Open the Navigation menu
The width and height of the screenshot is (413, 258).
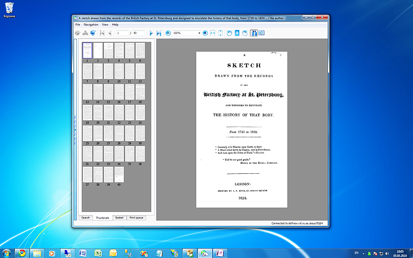(91, 25)
